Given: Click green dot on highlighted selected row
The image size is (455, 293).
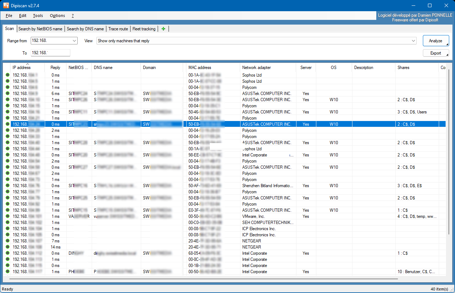Looking at the screenshot, I should (8, 124).
